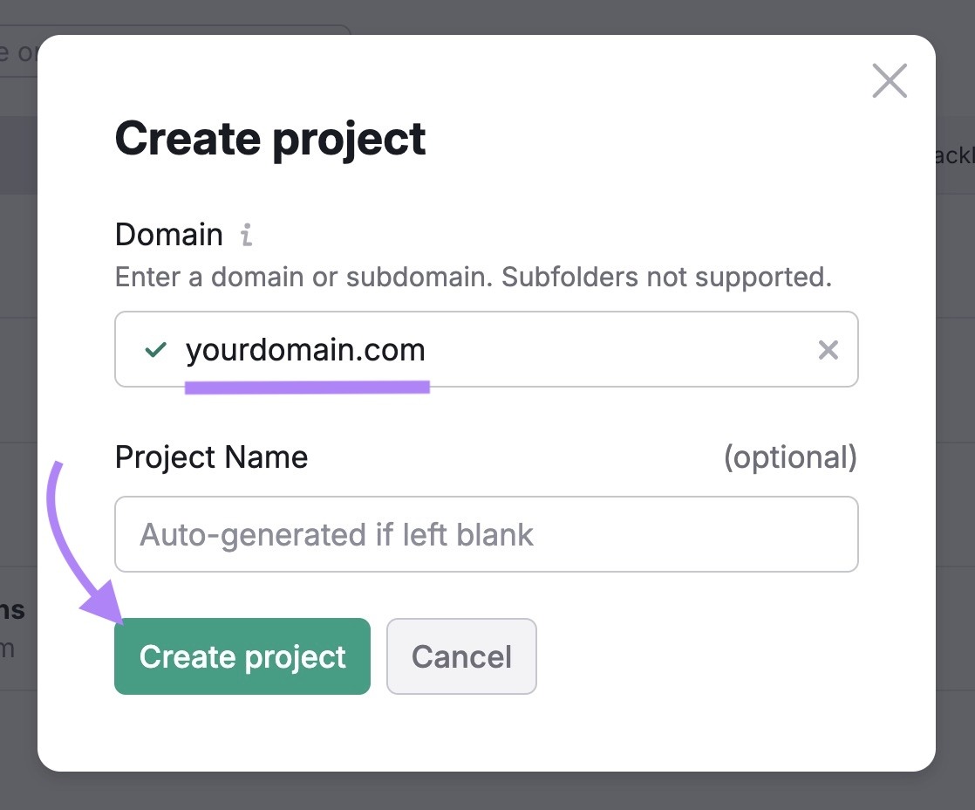
Task: Close the Create project dialog
Action: (x=890, y=80)
